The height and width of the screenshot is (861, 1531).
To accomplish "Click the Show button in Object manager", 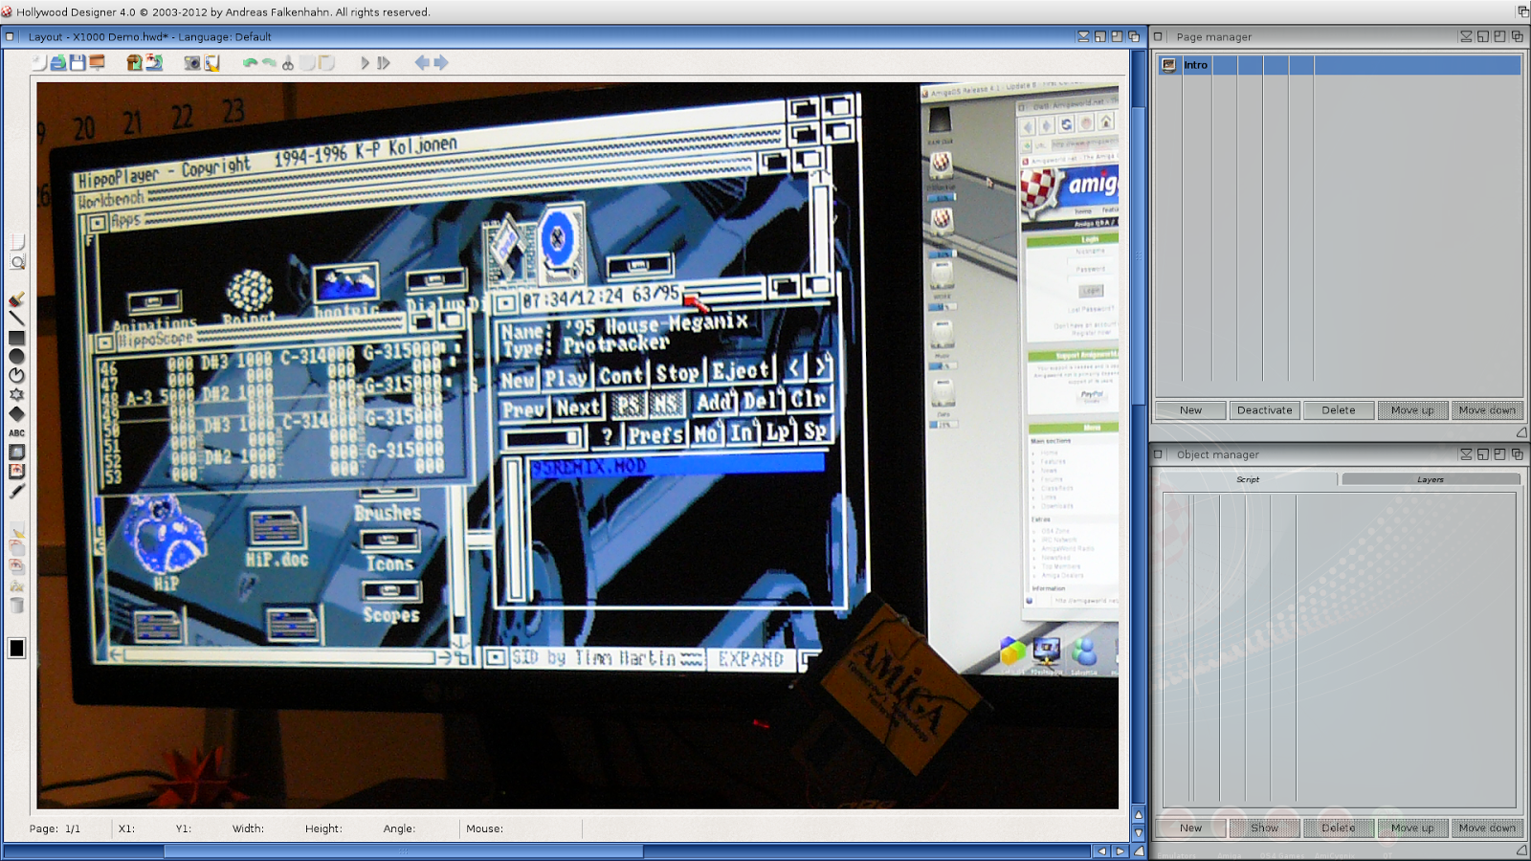I will 1264,828.
